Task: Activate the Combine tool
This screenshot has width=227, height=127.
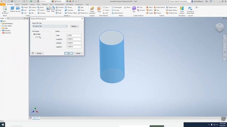Action: [x=69, y=10]
